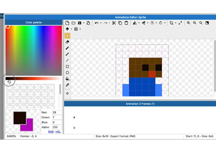216x153 pixels.
Task: Click the Blue value field
Action: (x=57, y=122)
